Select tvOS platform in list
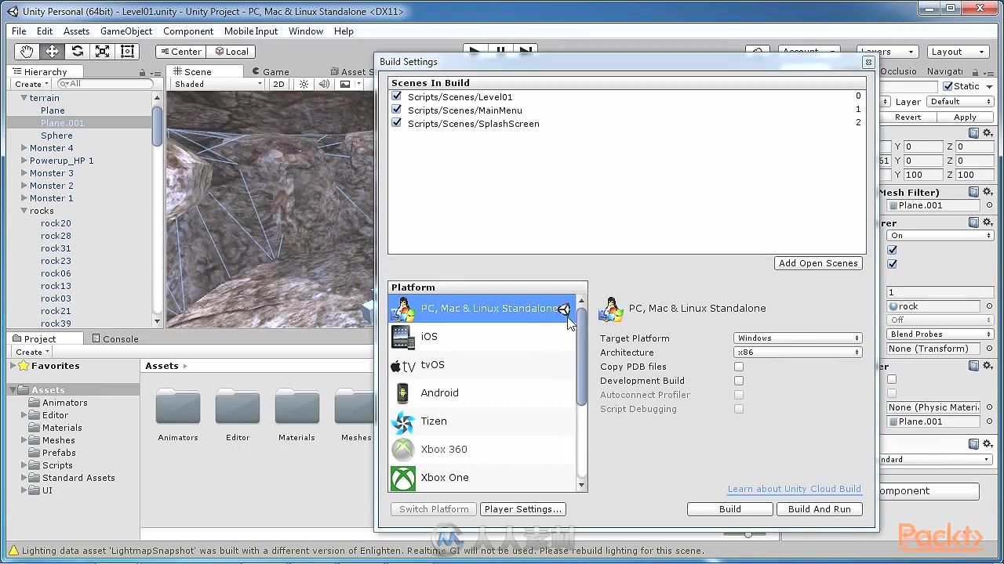The image size is (1004, 564). click(x=483, y=365)
